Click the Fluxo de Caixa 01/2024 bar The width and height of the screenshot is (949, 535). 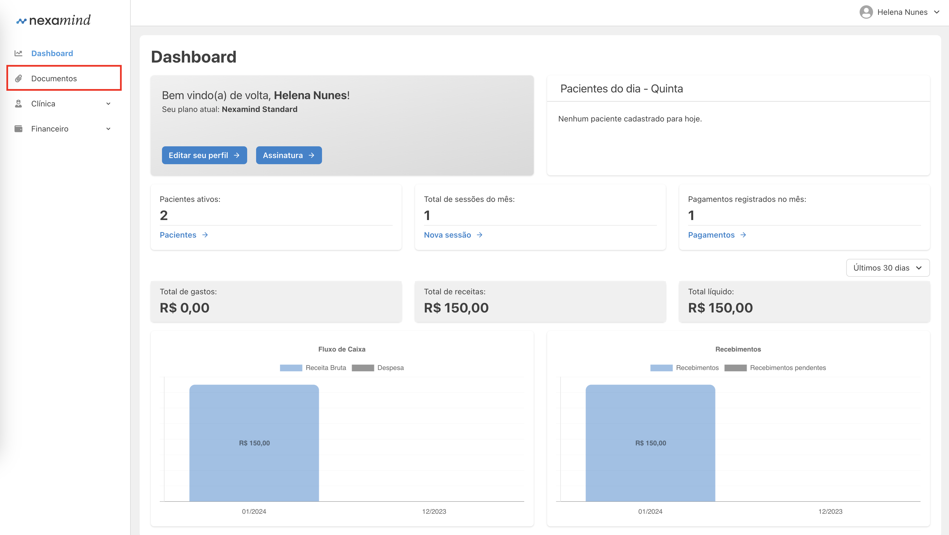(x=254, y=443)
